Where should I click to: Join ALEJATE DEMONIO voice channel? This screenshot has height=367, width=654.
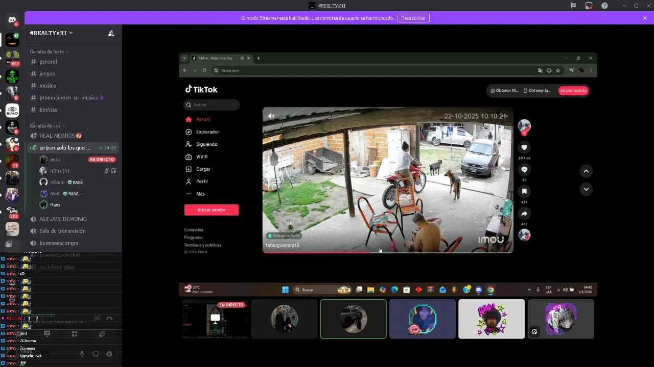tap(74, 219)
